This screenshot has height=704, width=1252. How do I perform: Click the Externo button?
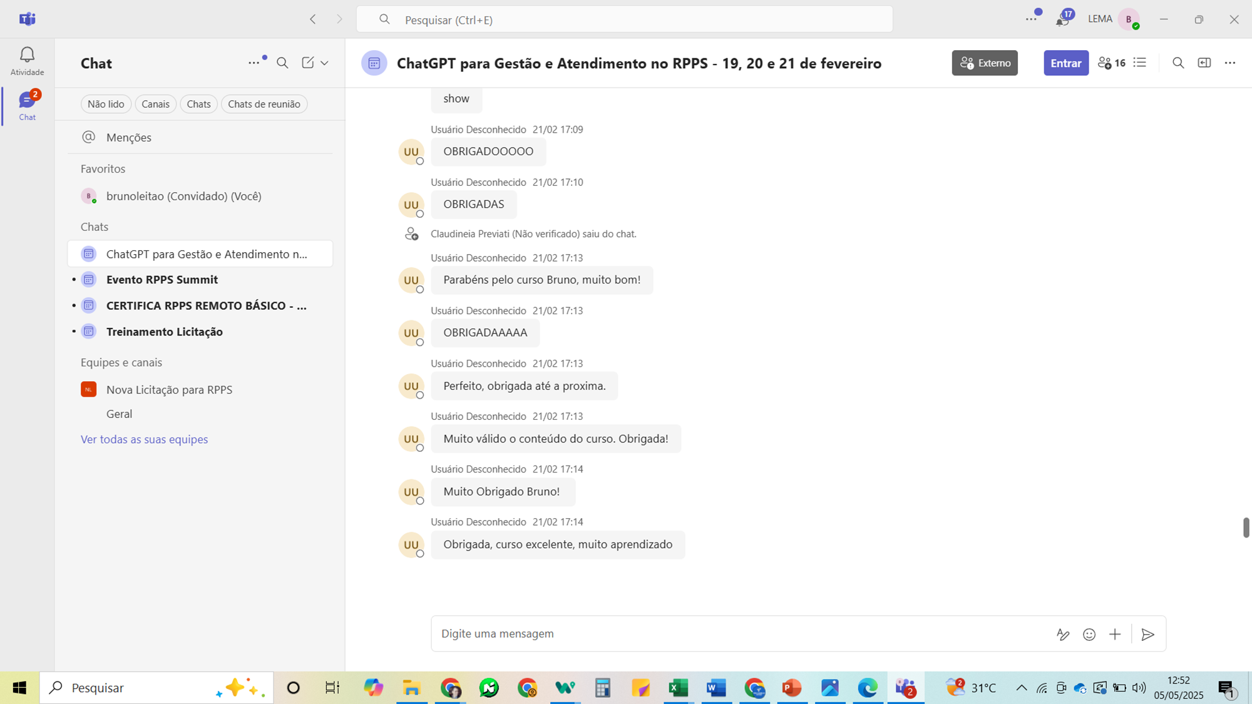point(985,63)
